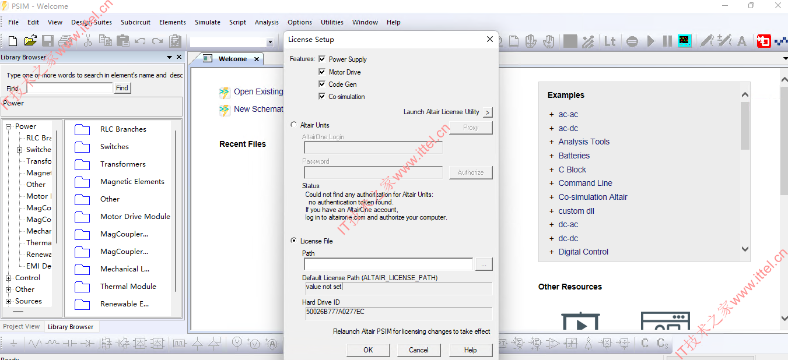Open the File menu
Image resolution: width=788 pixels, height=360 pixels.
point(13,22)
